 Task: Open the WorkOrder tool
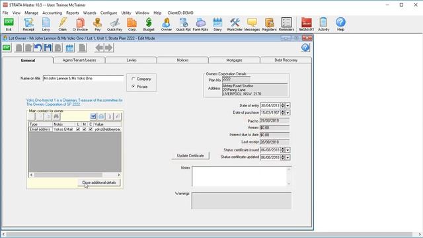pos(235,24)
